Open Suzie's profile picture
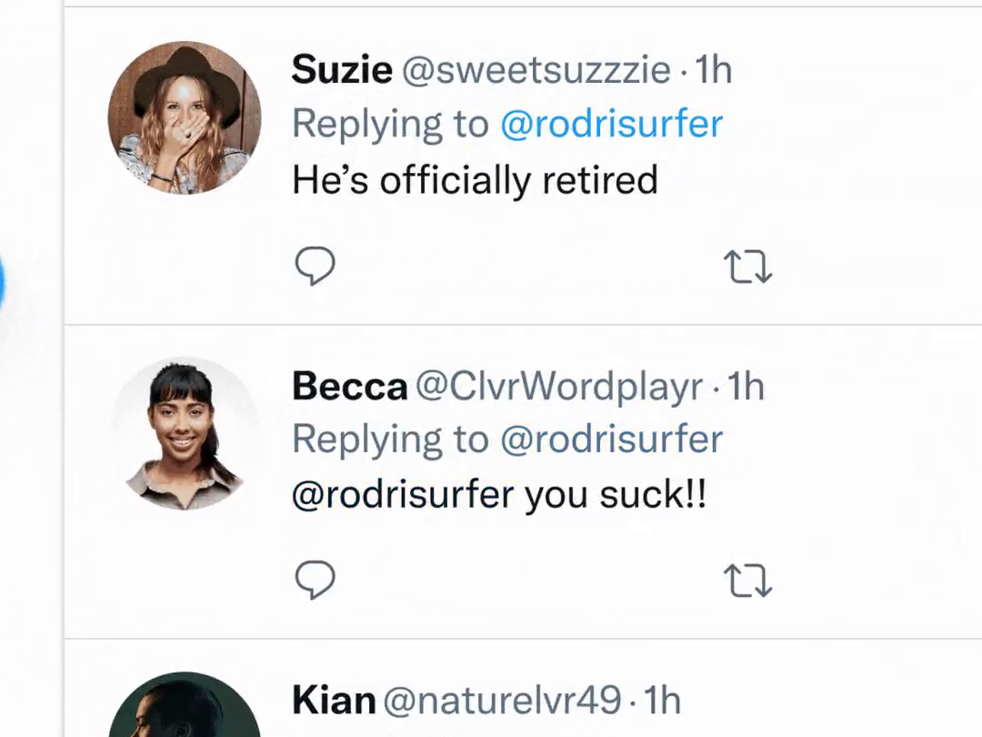 185,118
